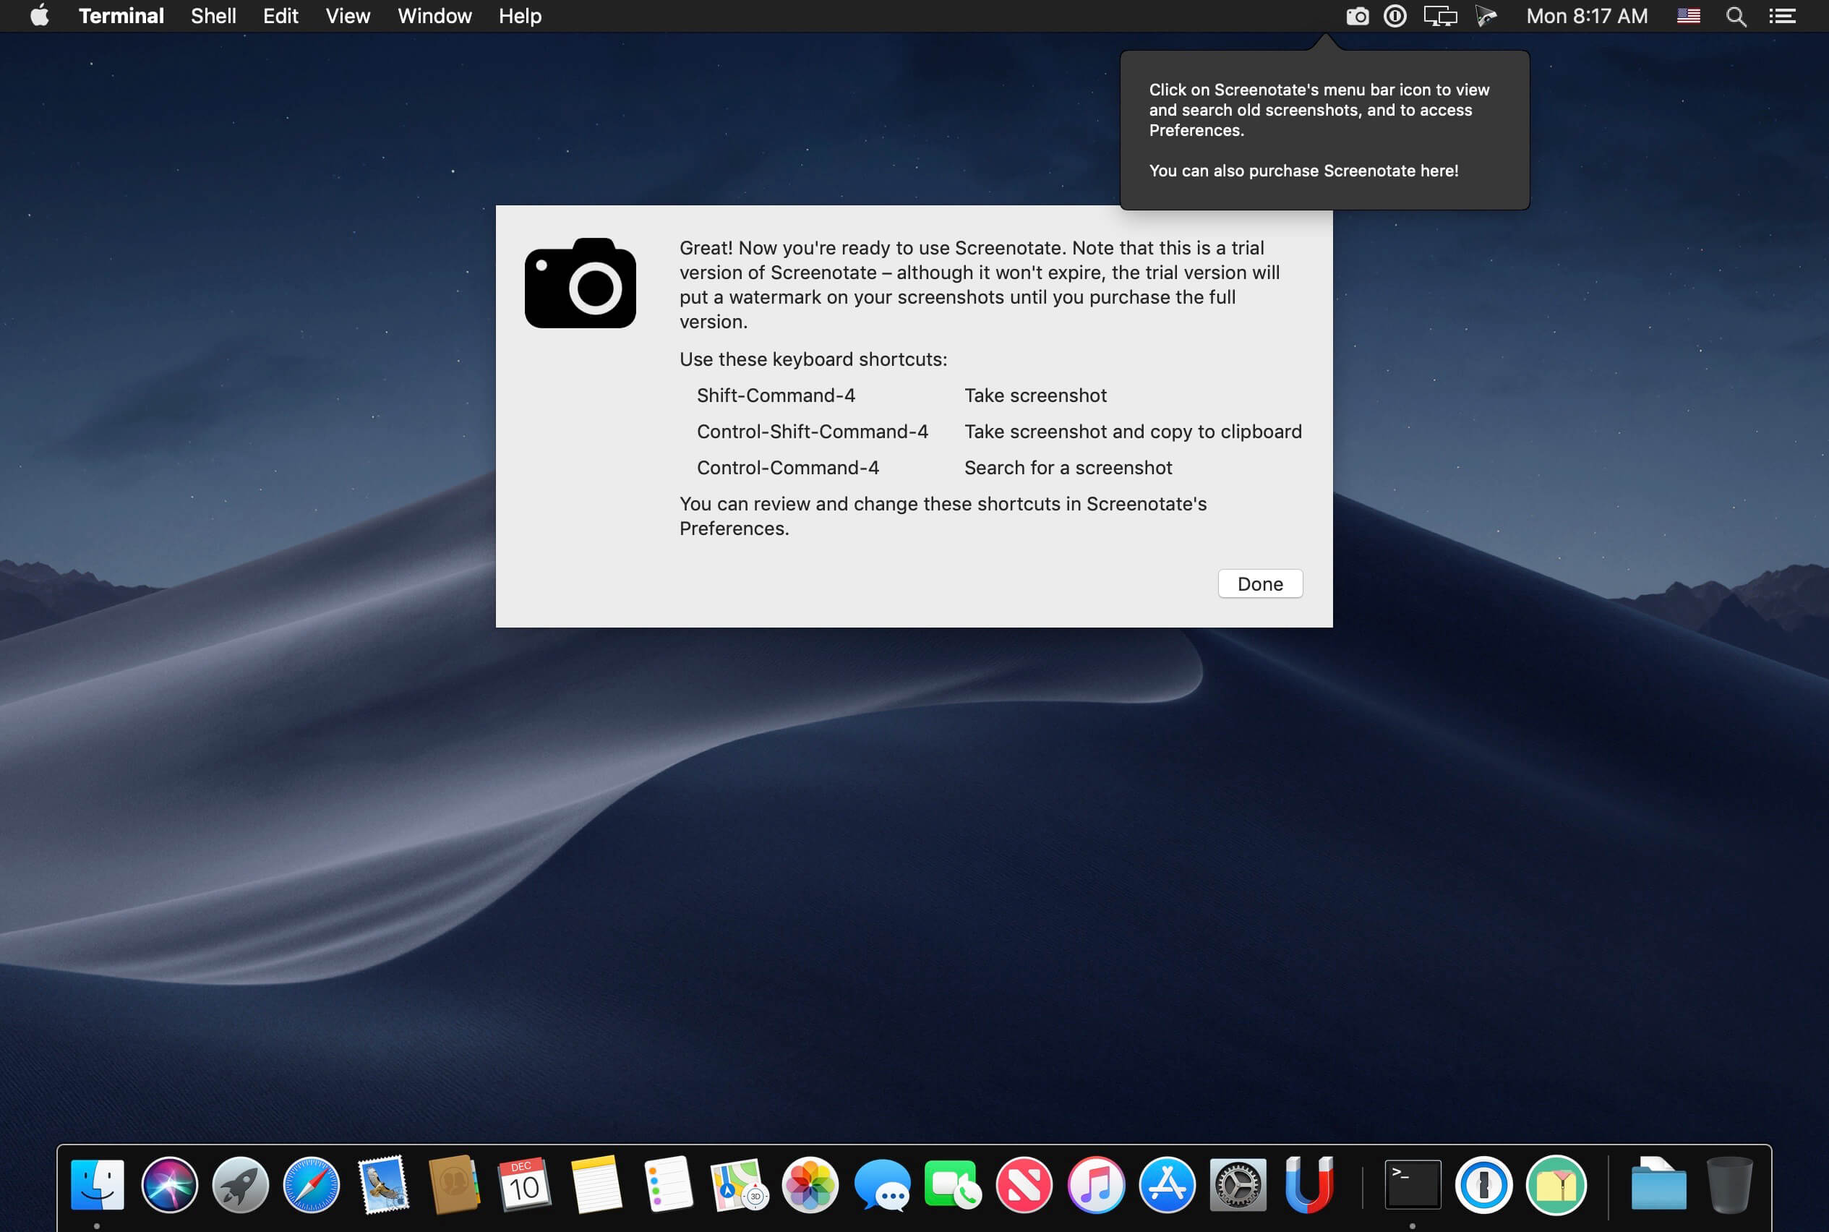Open System Preferences gear in dock

coord(1238,1184)
